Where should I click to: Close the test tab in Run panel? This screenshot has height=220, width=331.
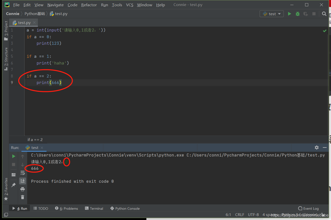click(x=42, y=148)
